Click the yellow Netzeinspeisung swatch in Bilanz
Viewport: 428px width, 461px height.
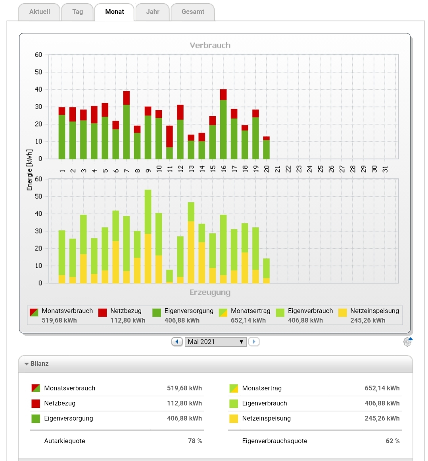pos(234,419)
